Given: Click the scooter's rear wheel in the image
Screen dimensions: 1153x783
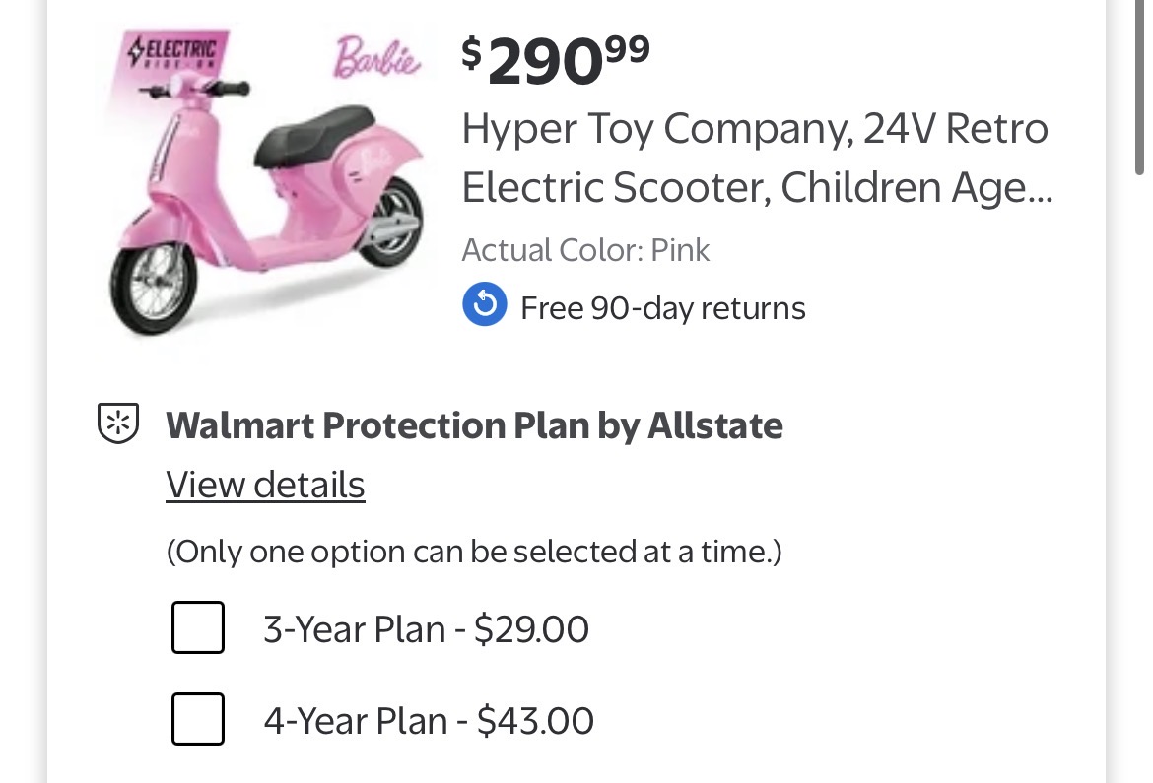Looking at the screenshot, I should pos(397,220).
